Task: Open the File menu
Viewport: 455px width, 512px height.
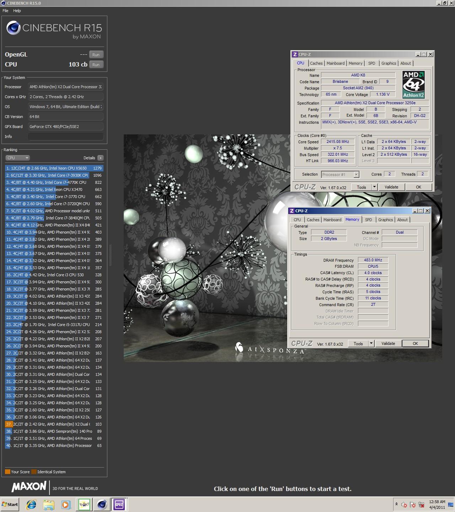Action: [5, 11]
